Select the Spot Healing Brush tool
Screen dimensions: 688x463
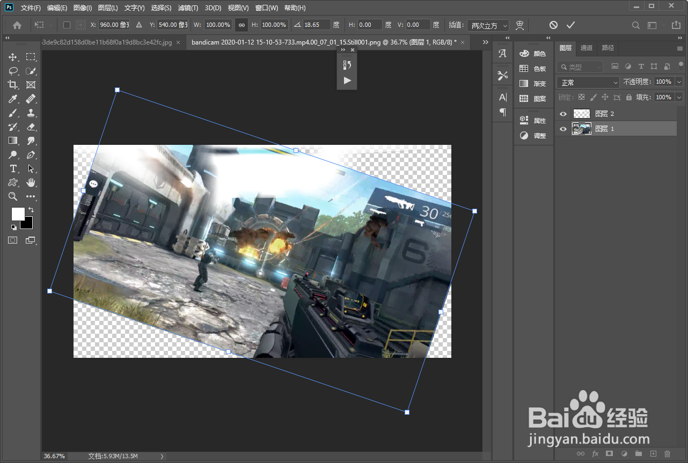click(x=31, y=99)
